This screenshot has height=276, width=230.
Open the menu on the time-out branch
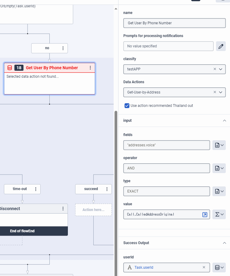[x=36, y=189]
